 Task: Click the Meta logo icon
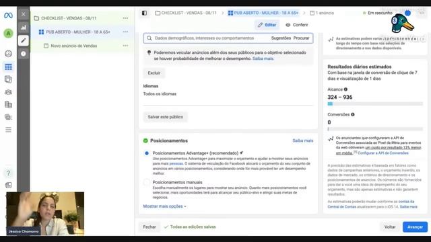(8, 15)
